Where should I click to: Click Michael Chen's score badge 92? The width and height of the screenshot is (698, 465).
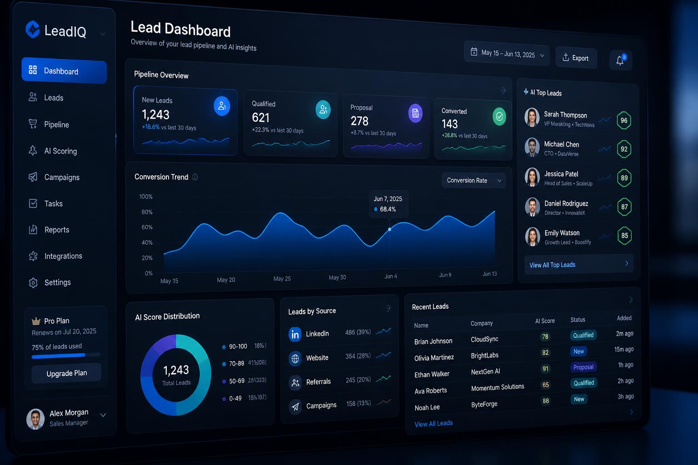624,149
